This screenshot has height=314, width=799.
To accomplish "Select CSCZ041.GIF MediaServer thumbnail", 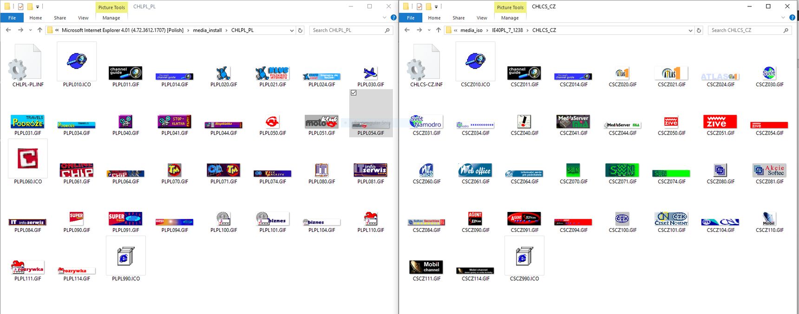I will click(x=573, y=122).
